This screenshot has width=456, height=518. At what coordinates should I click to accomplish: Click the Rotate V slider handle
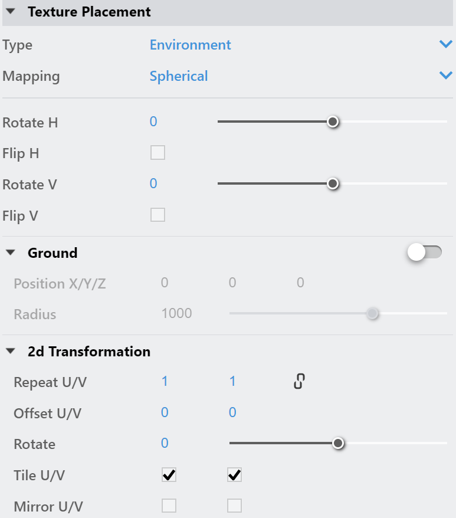[x=333, y=183]
